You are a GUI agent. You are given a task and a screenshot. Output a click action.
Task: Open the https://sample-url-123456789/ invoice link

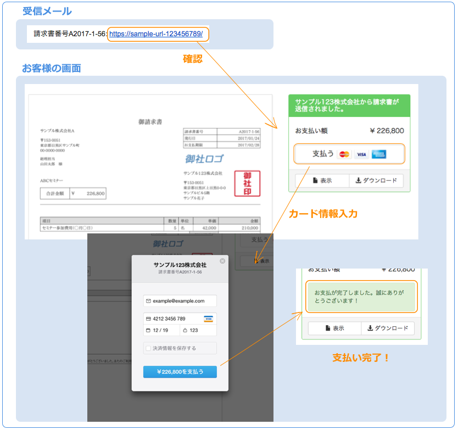pos(158,34)
